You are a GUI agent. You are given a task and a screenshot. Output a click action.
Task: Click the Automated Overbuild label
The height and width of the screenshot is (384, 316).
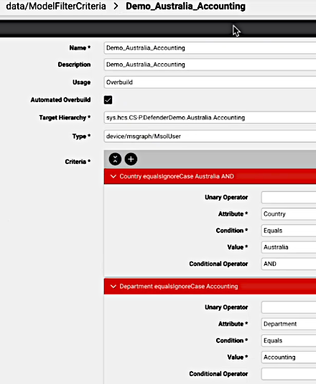point(60,100)
